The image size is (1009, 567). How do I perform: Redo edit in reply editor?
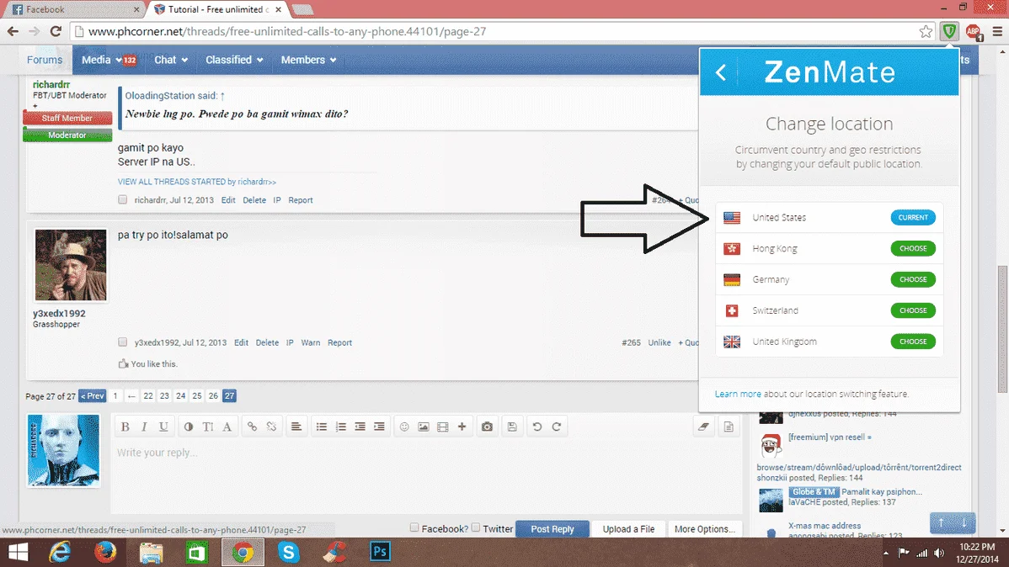pos(557,427)
